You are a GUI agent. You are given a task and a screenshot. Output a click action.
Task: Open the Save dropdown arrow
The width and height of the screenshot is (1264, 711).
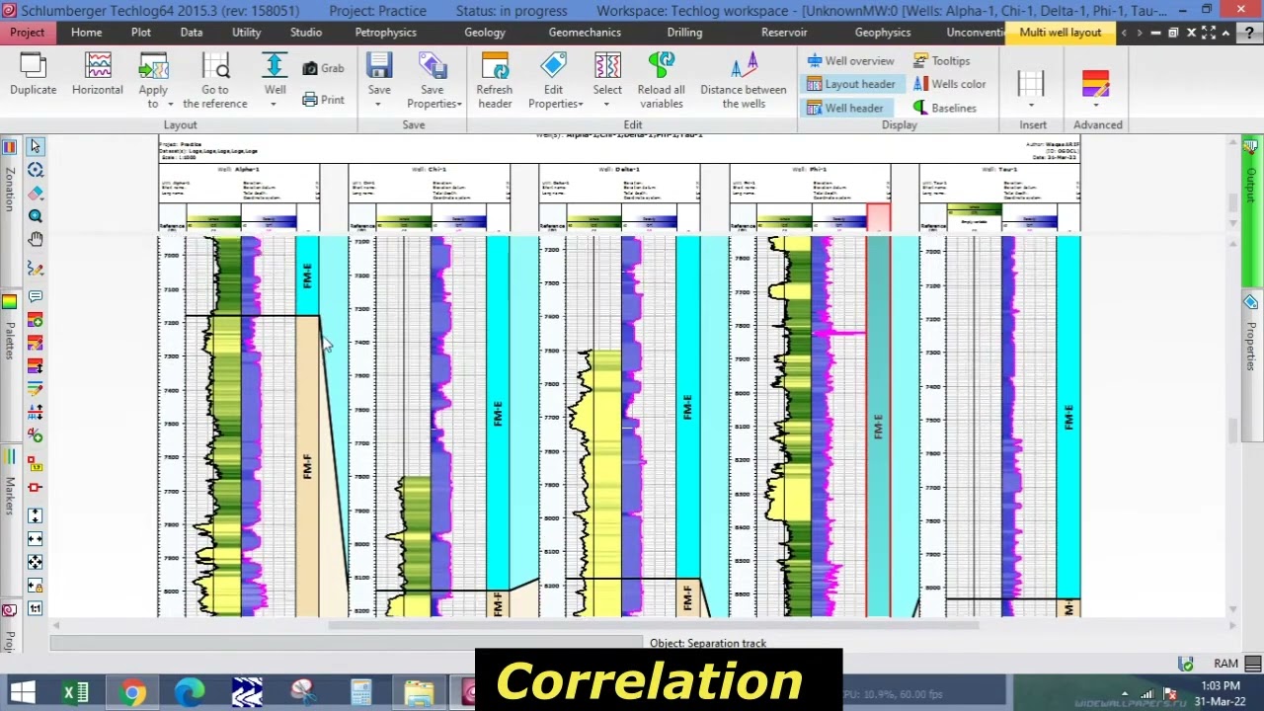379,104
